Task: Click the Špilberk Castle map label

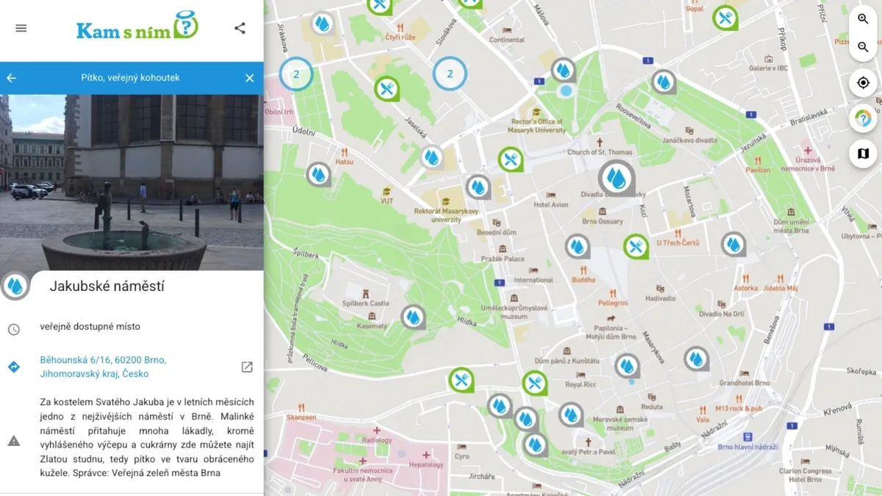Action: tap(365, 303)
